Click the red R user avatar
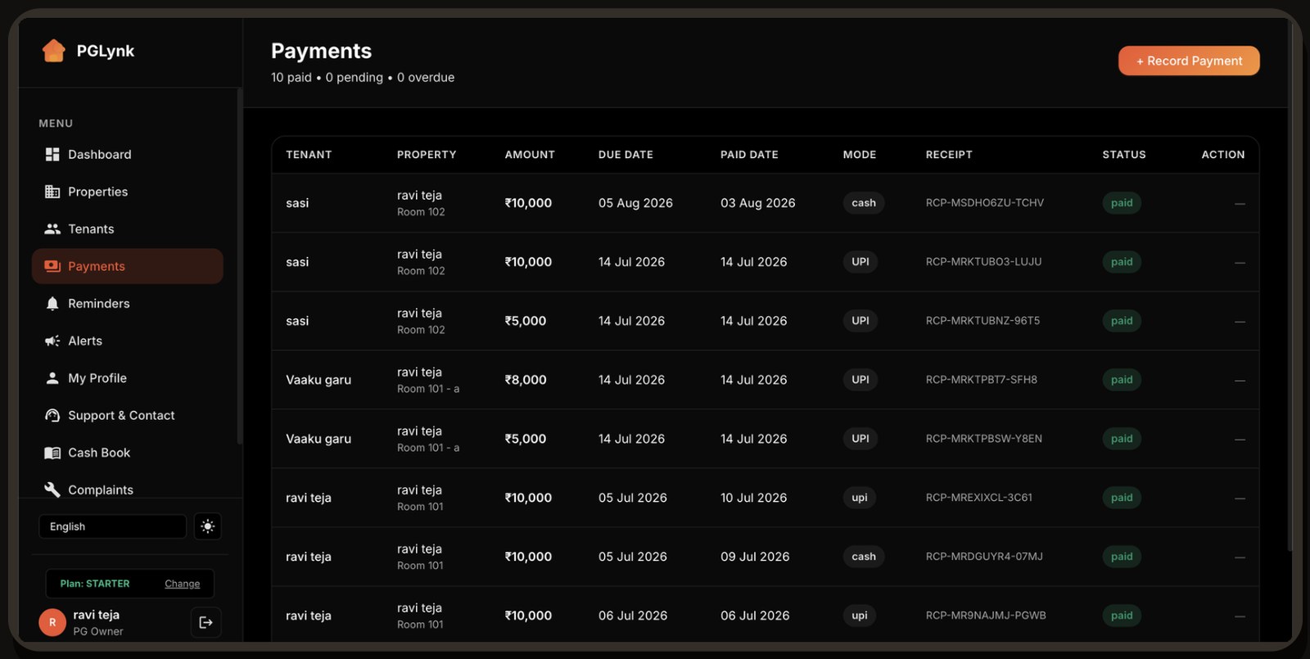Screen dimensions: 1310x659 pos(52,623)
